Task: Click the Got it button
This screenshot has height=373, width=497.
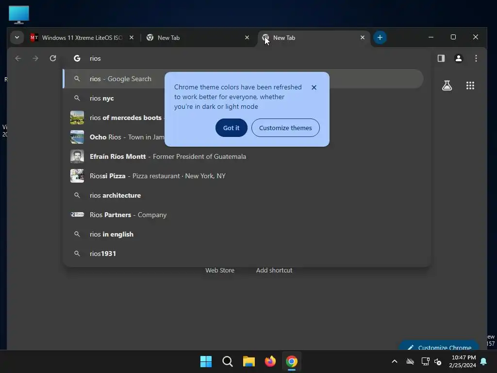Action: [231, 128]
